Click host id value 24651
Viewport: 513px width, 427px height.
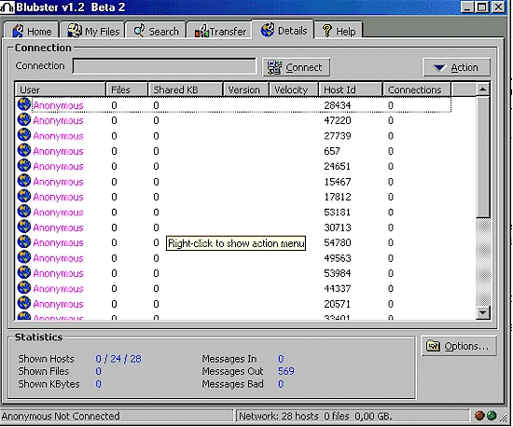point(337,166)
